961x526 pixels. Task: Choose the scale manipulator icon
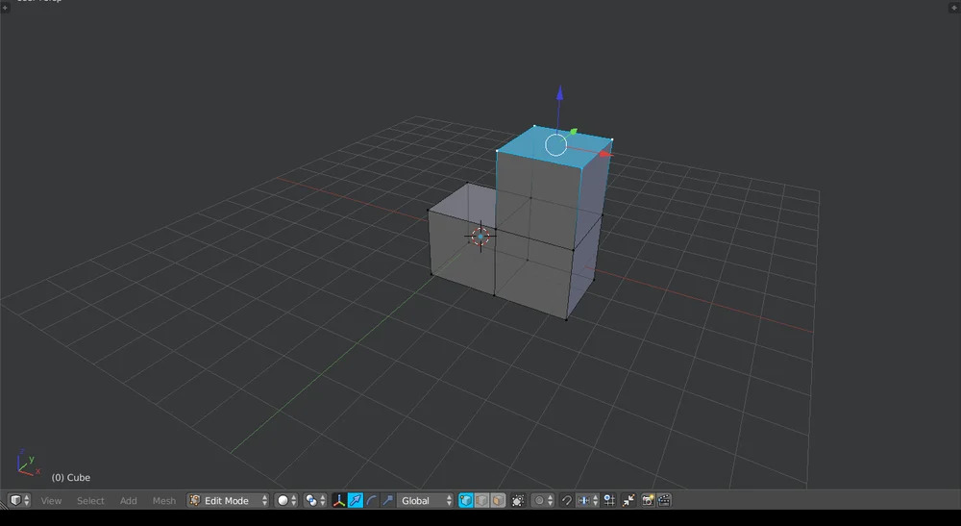(x=387, y=501)
